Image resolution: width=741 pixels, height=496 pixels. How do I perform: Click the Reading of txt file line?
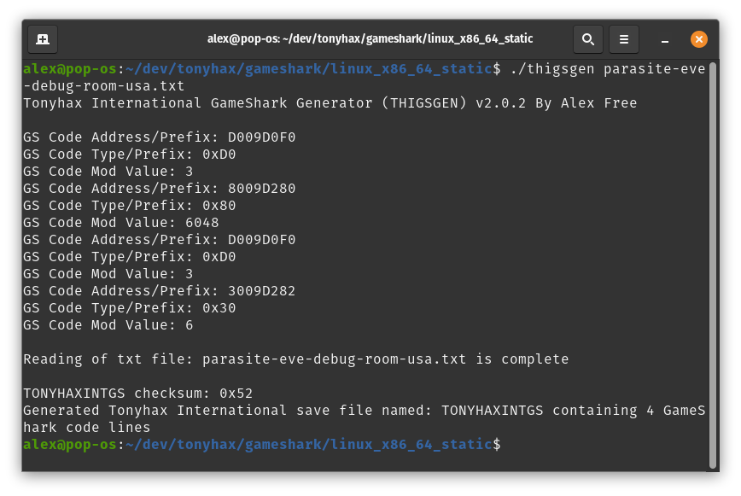(296, 359)
